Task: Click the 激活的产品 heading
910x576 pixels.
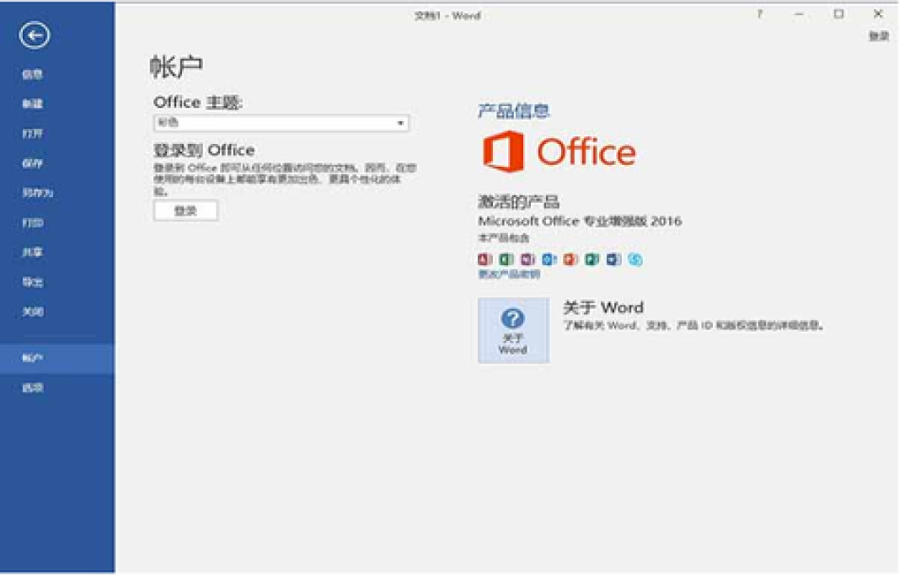Action: pyautogui.click(x=518, y=202)
